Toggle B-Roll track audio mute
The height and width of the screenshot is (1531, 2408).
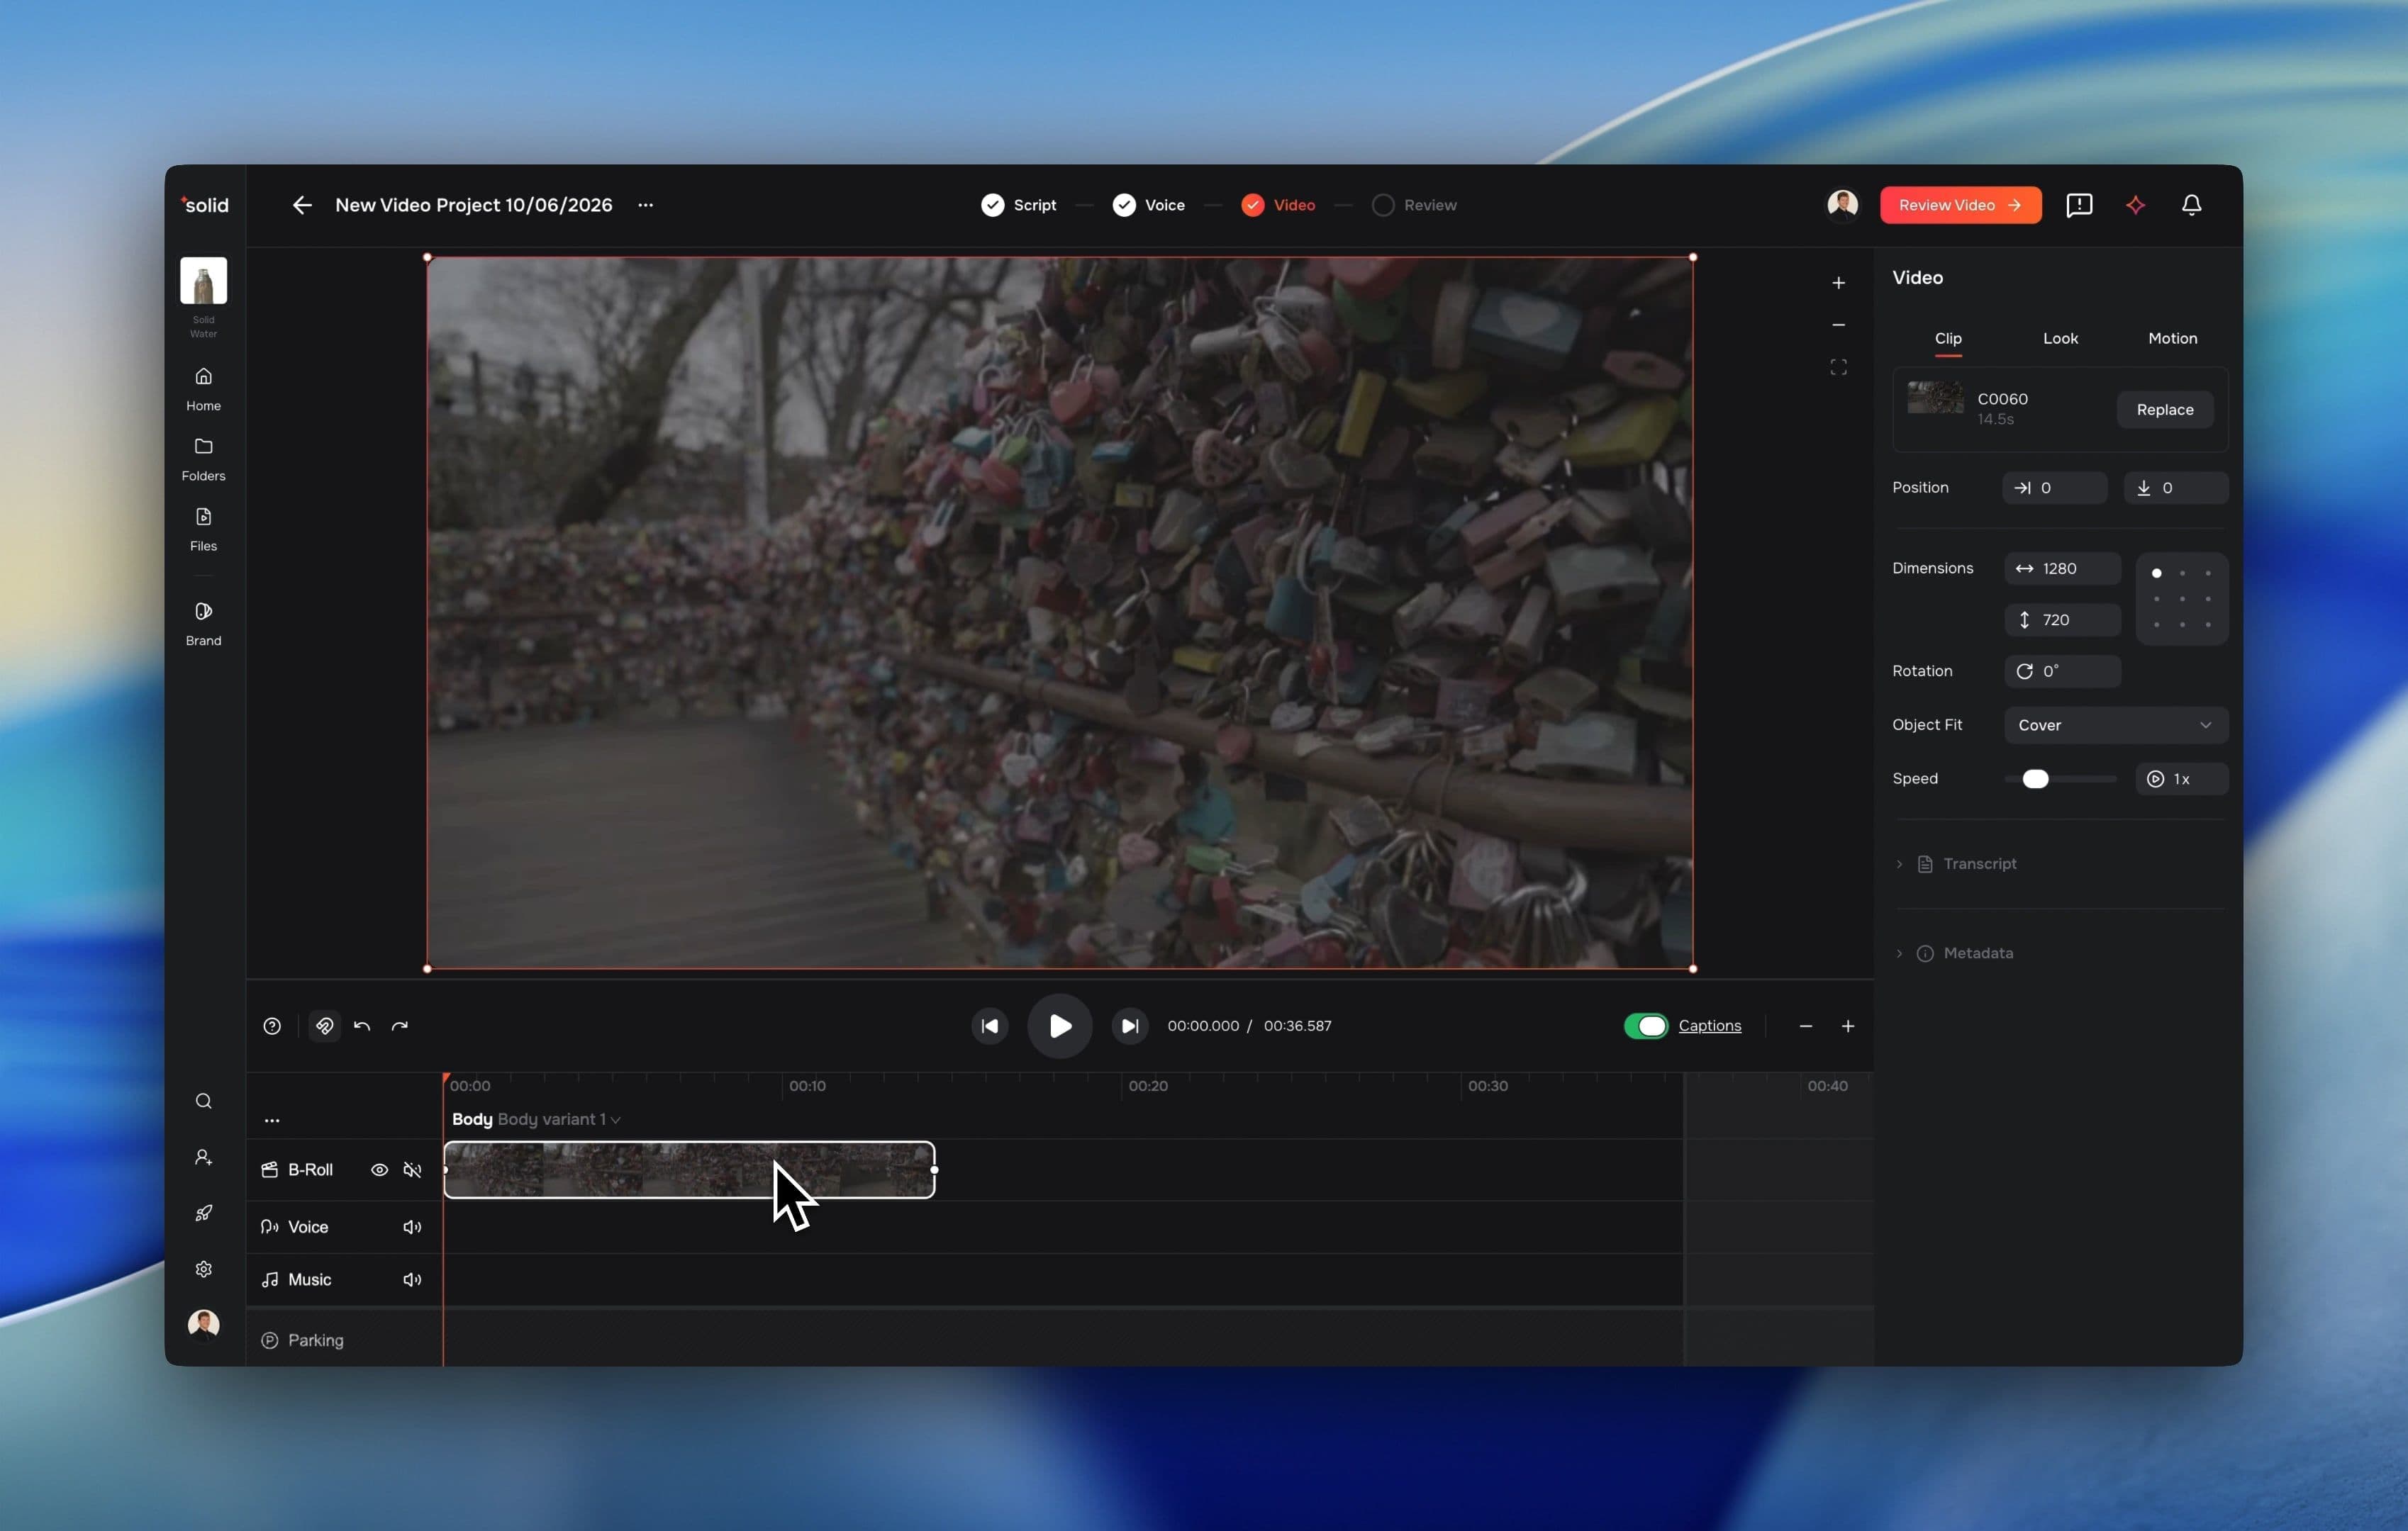coord(412,1170)
